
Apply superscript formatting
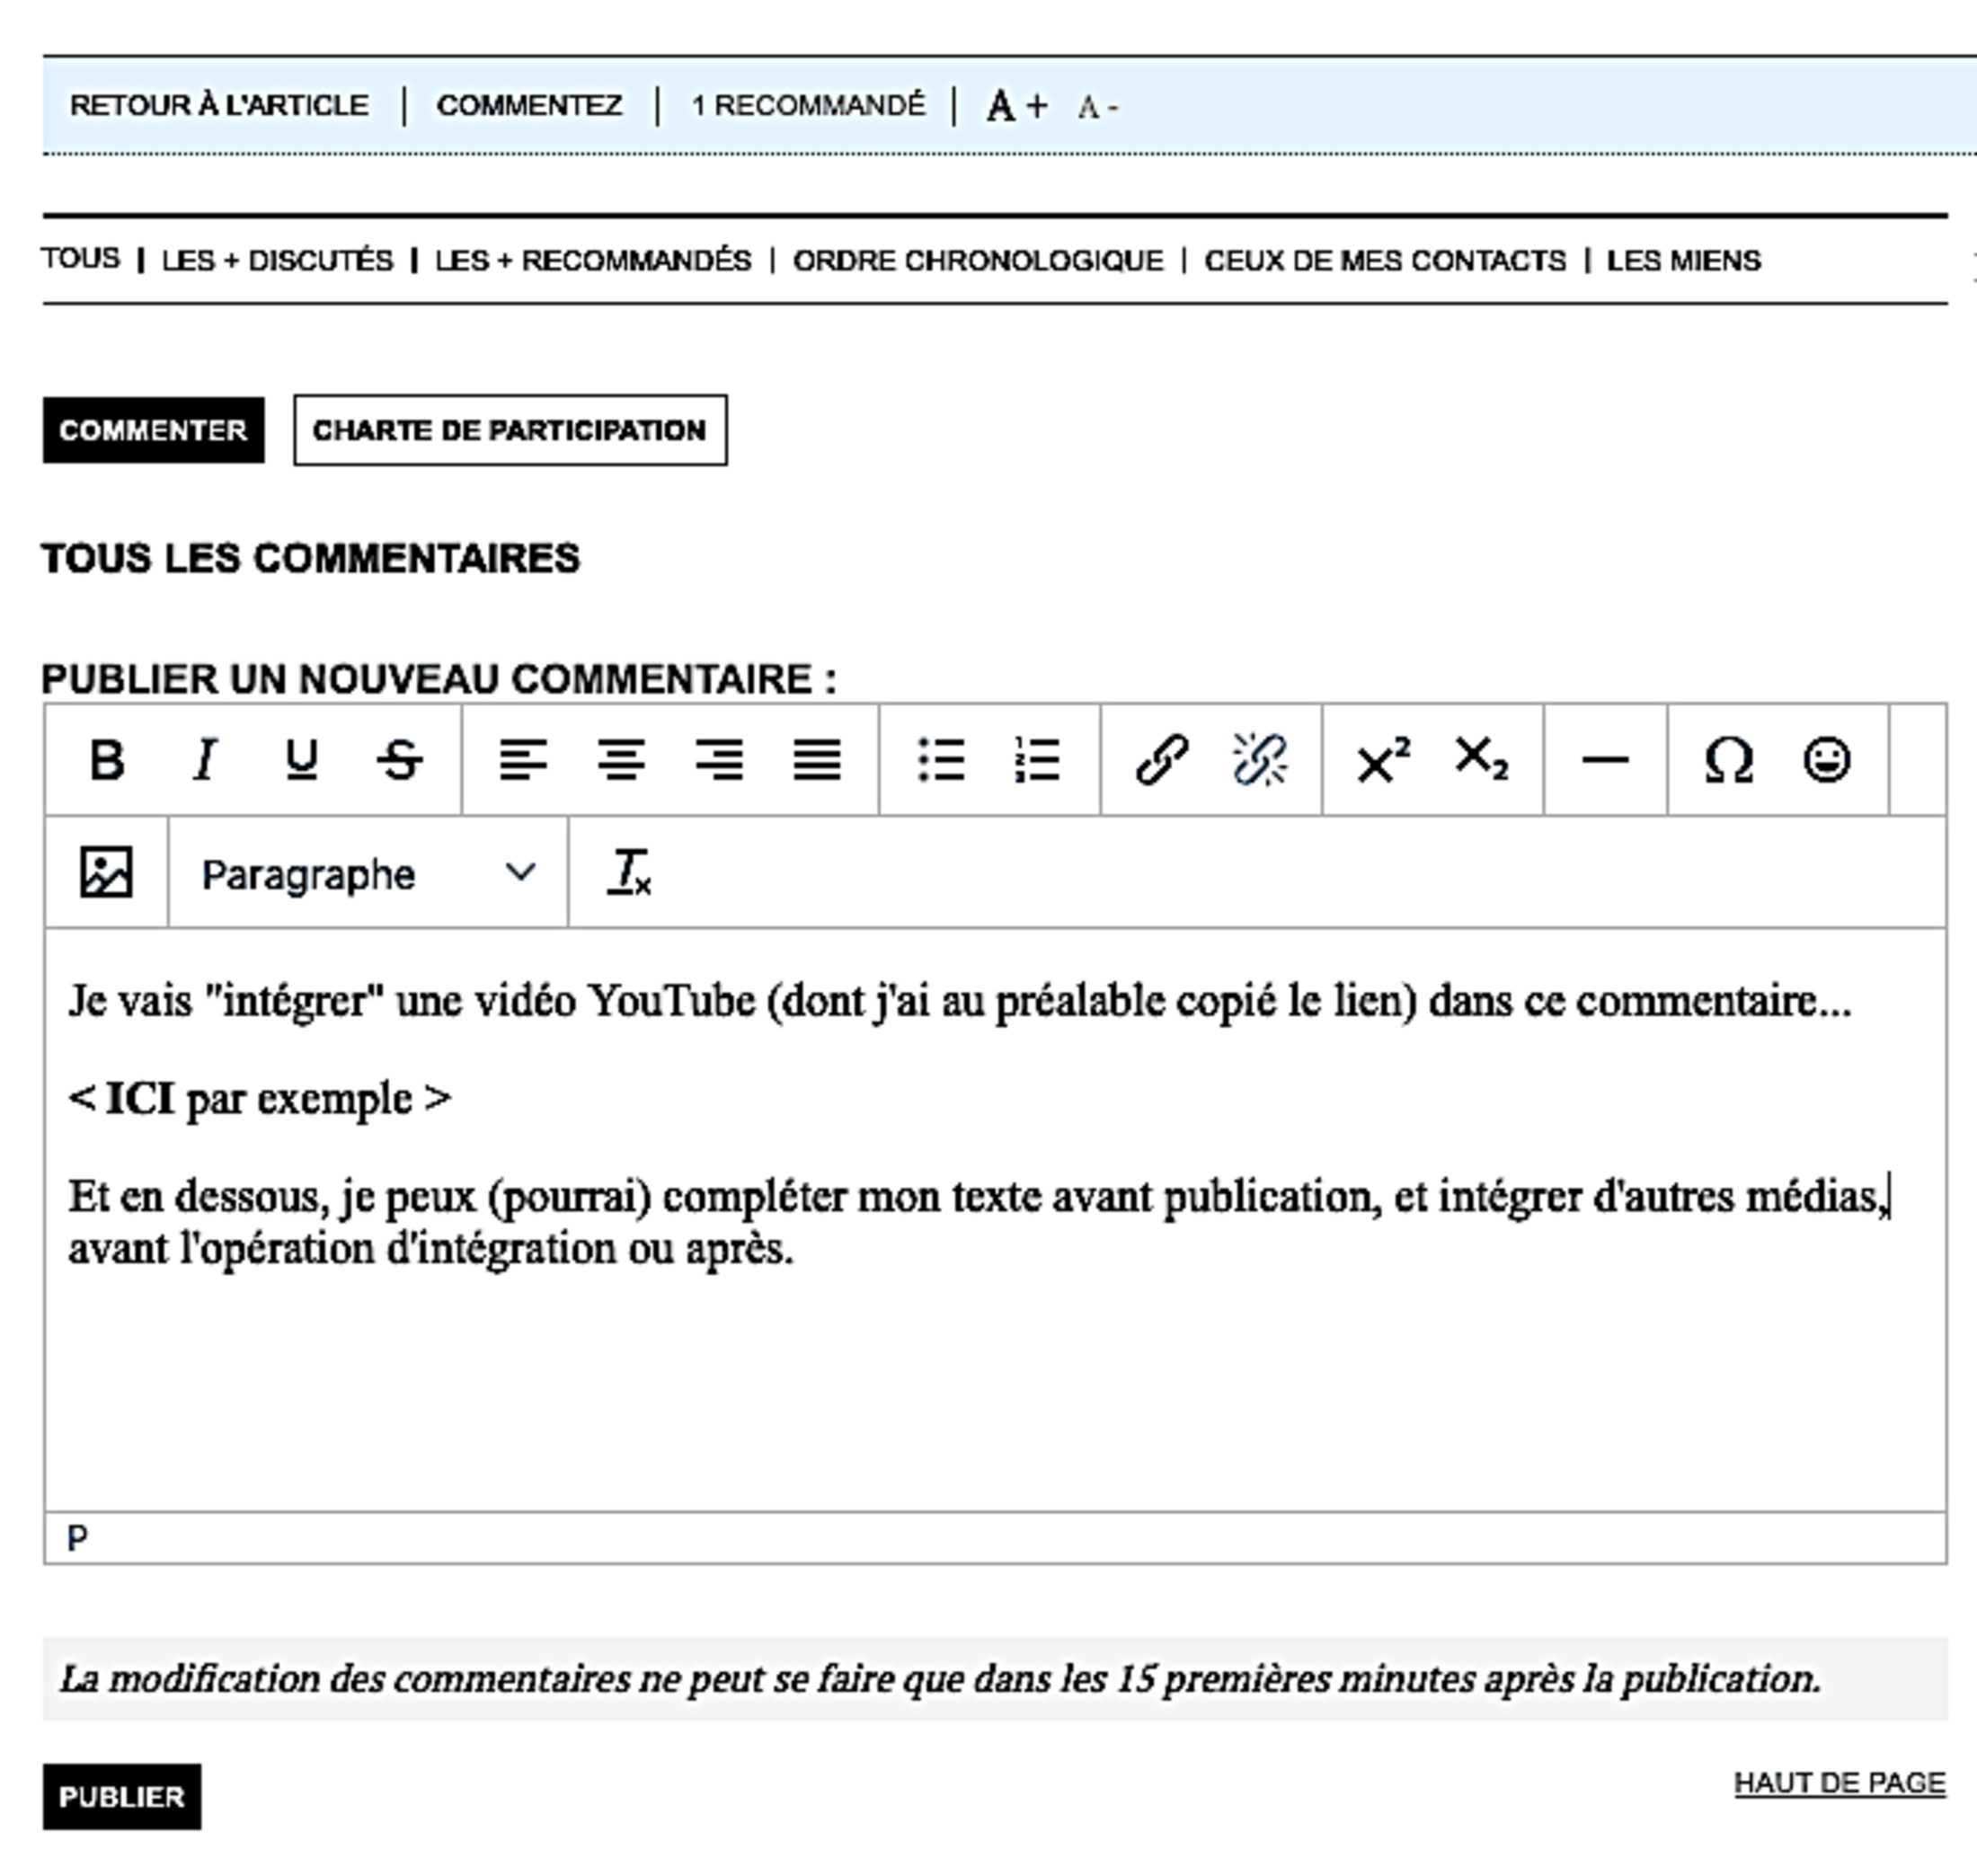[1383, 760]
